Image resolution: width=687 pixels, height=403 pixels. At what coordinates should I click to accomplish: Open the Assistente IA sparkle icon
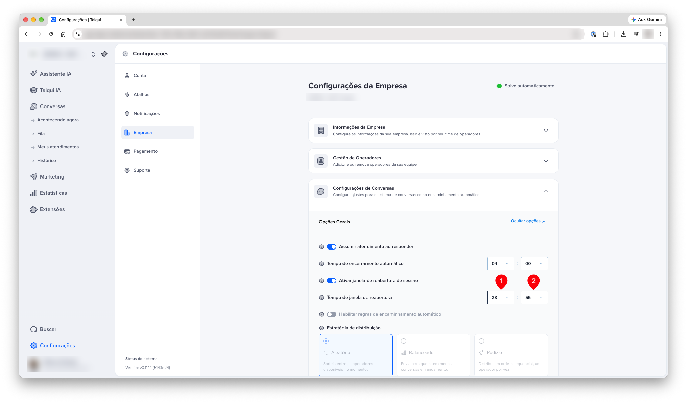(34, 74)
